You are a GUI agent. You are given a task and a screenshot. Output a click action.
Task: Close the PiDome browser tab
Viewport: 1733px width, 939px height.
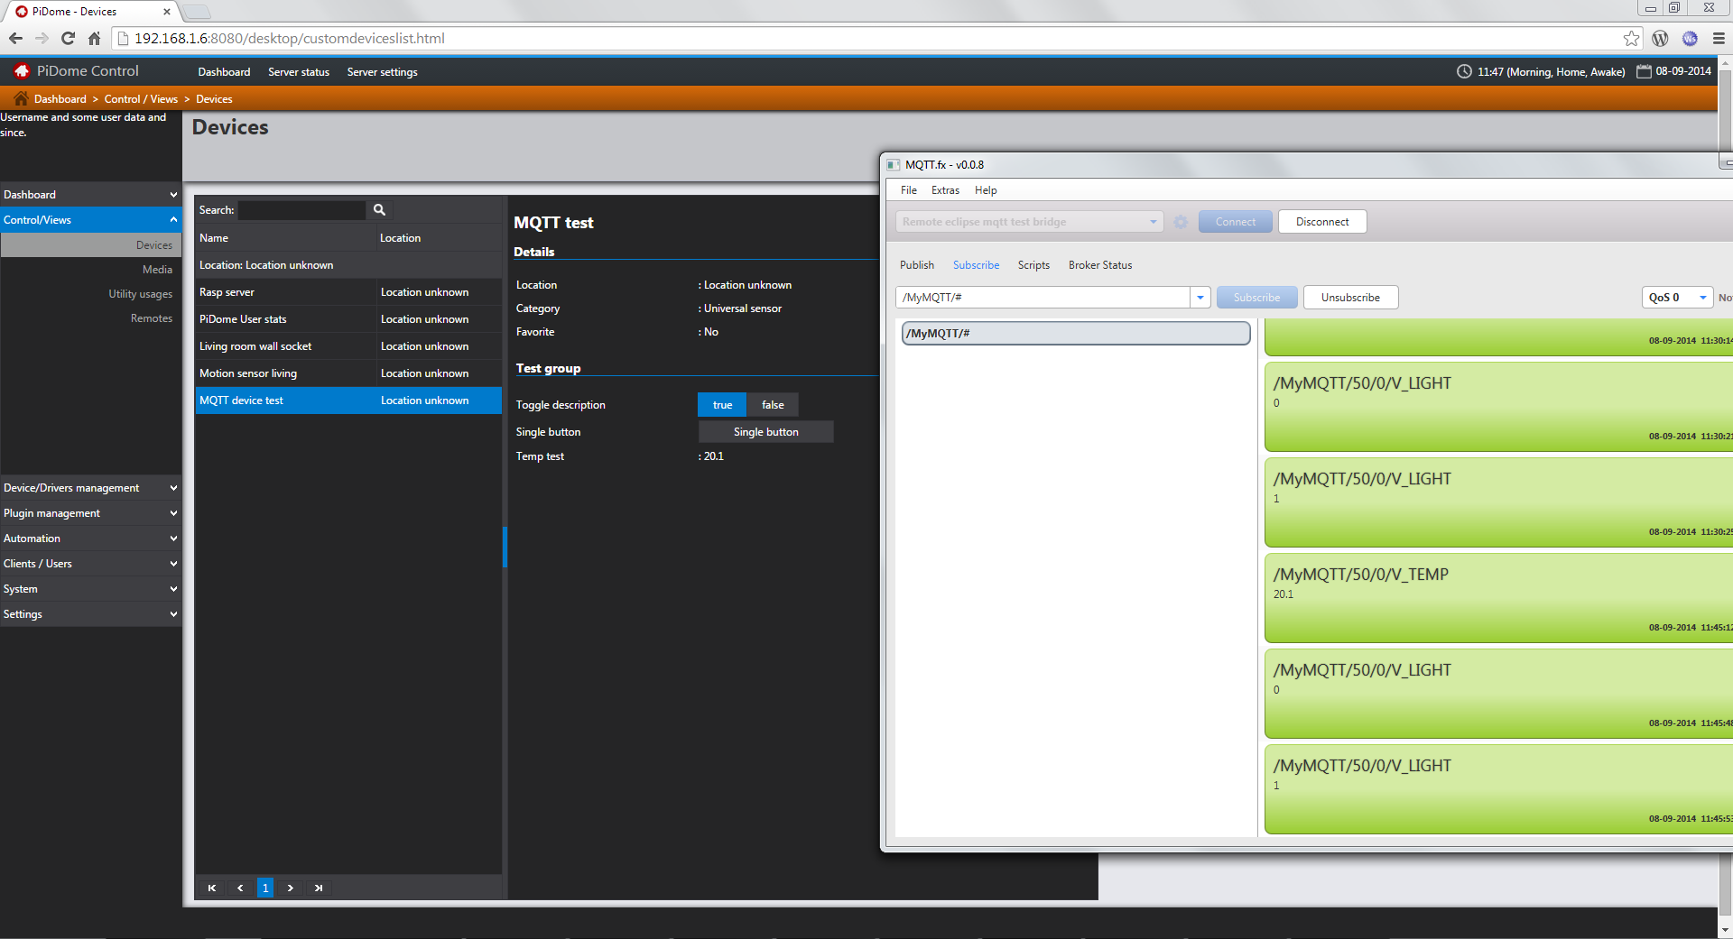tap(167, 12)
